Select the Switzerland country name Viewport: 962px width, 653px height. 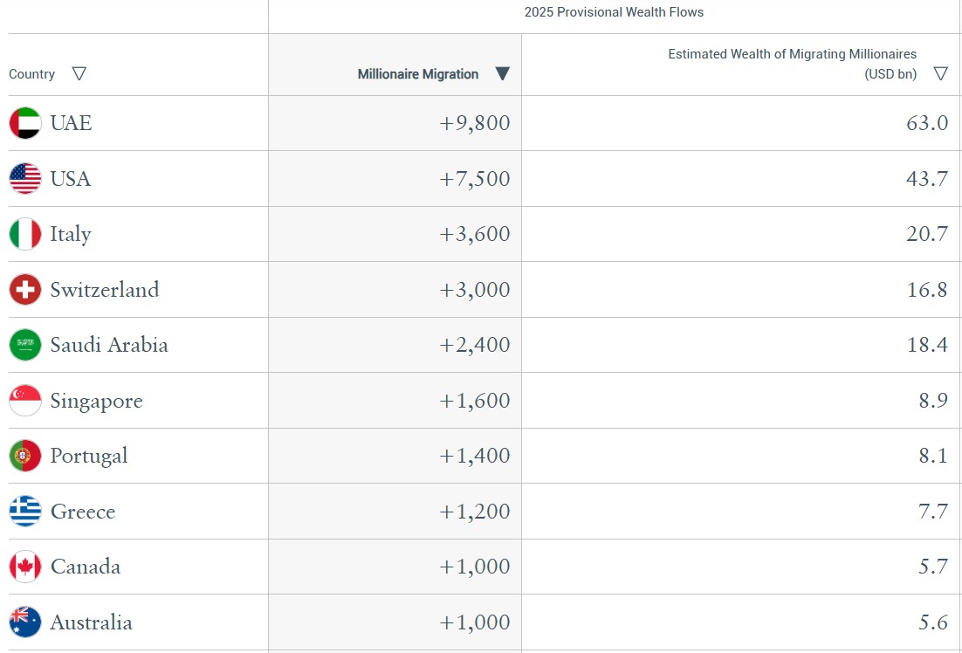coord(104,290)
